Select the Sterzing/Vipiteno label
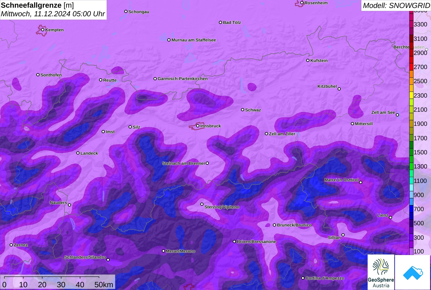Image resolution: width=431 pixels, height=290 pixels. (x=222, y=207)
